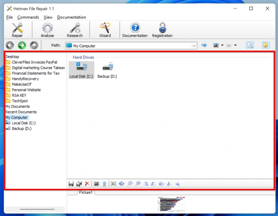Click the save floppy disk icon
Image resolution: width=278 pixels, height=216 pixels.
71,184
